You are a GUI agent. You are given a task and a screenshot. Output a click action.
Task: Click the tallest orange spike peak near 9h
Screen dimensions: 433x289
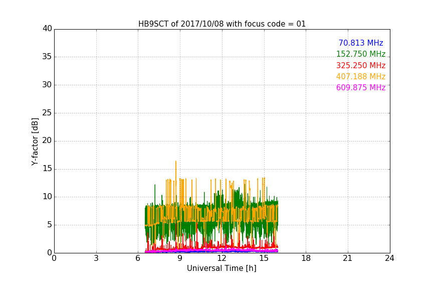tap(175, 161)
